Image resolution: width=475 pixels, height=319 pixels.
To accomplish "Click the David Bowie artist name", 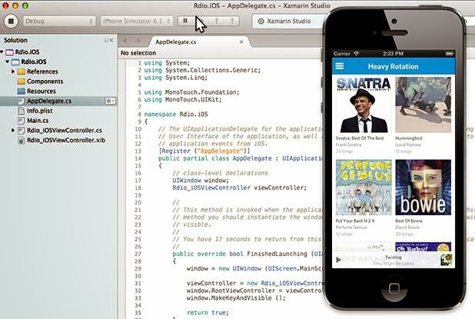I will (407, 228).
